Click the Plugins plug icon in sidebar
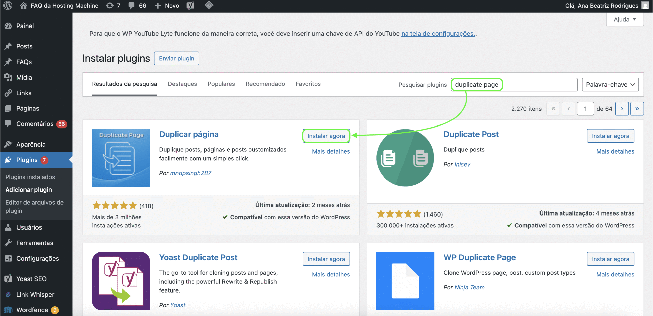653x316 pixels. pyautogui.click(x=8, y=160)
